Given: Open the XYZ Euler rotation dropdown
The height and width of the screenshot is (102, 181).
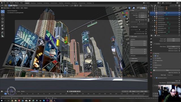Looking at the screenshot, I should (138, 56).
